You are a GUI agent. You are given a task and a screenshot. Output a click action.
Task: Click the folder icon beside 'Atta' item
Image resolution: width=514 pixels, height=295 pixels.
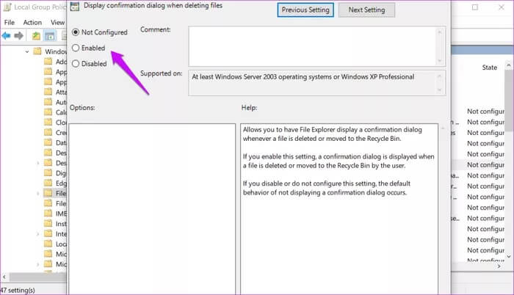point(48,92)
